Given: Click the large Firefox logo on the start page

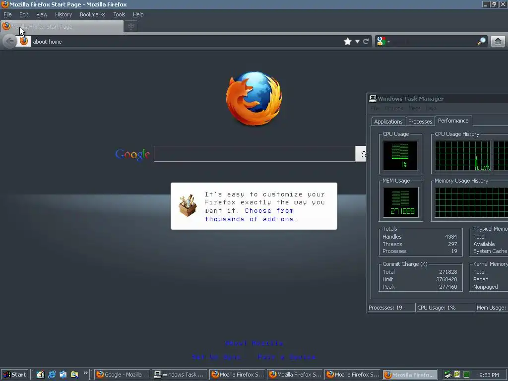Looking at the screenshot, I should pyautogui.click(x=254, y=98).
